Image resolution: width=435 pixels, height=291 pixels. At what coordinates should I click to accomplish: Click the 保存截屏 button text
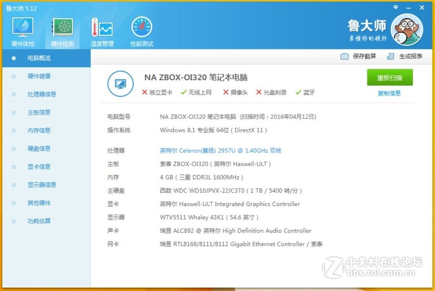click(x=364, y=56)
